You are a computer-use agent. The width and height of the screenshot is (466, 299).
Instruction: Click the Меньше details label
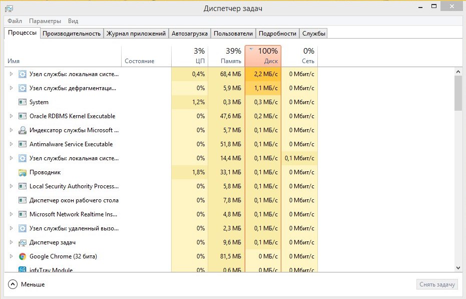coord(33,284)
